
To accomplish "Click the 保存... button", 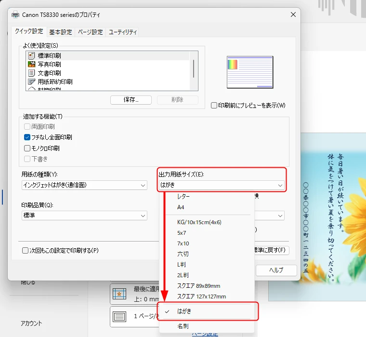I will [x=131, y=100].
